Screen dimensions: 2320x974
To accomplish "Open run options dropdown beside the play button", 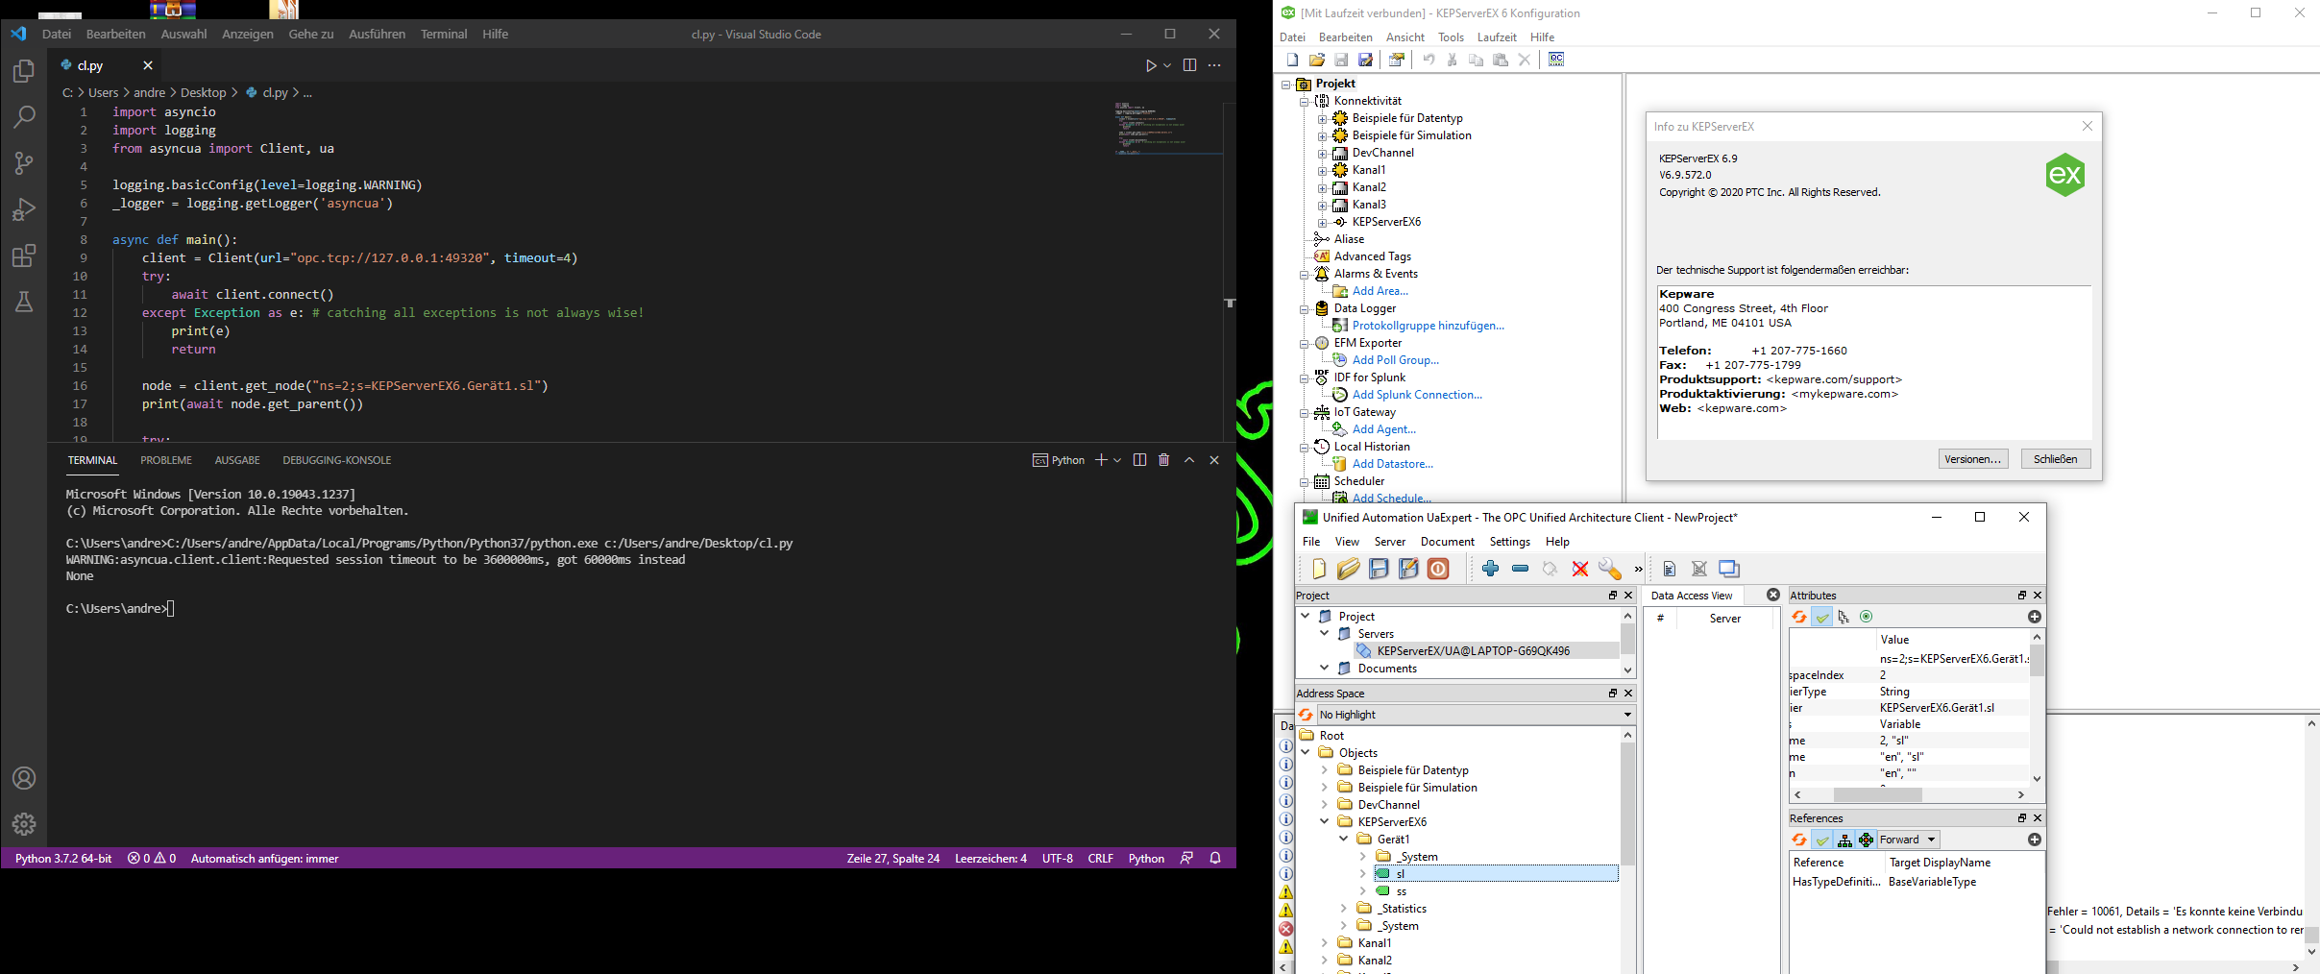I will click(x=1167, y=65).
